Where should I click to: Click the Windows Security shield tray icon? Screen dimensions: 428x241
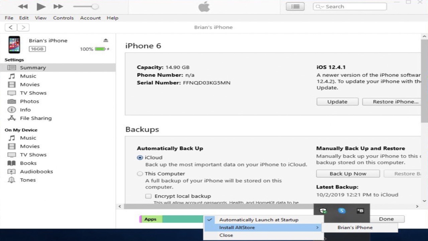(x=323, y=211)
